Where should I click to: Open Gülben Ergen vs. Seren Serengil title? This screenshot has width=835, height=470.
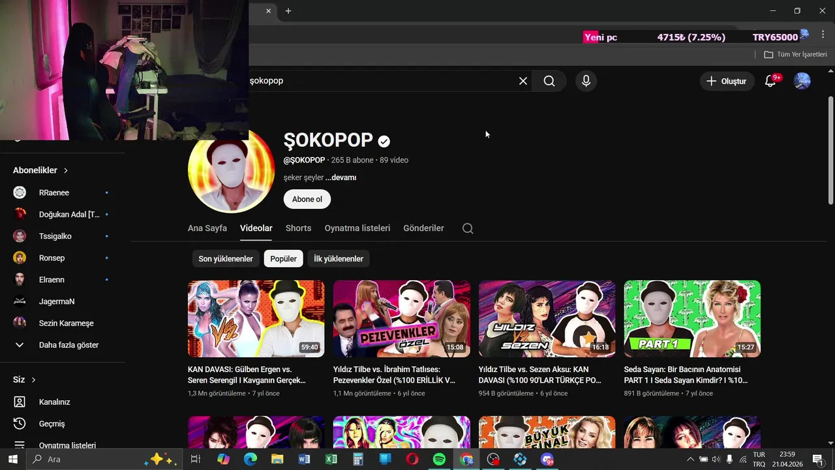[247, 375]
